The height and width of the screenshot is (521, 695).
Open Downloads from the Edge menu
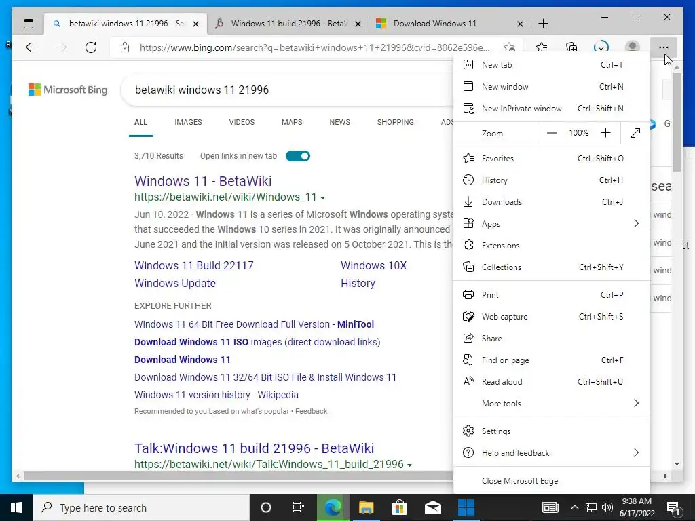tap(552, 201)
